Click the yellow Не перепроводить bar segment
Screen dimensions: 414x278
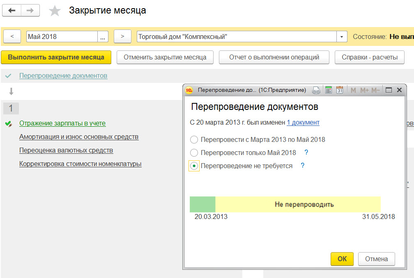click(298, 205)
